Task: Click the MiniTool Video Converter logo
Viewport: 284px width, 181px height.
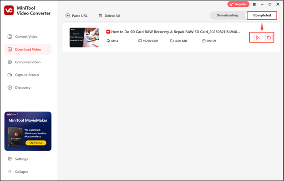Action: pyautogui.click(x=9, y=10)
